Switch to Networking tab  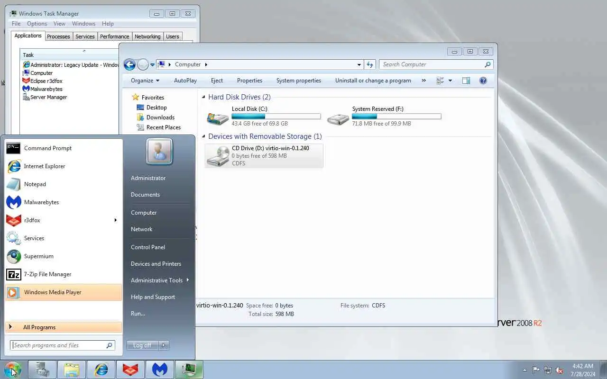coord(147,36)
